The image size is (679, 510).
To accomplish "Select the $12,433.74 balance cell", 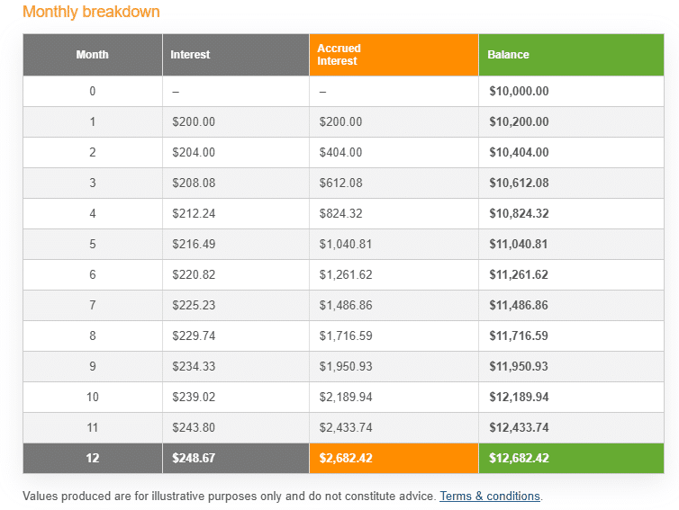I will pos(519,428).
